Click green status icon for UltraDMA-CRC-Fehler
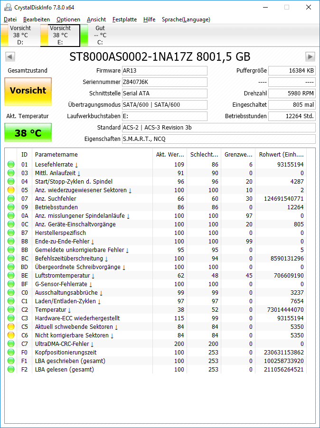 pos(11,344)
